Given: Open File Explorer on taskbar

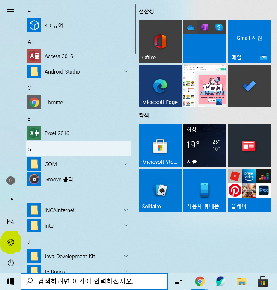Looking at the screenshot, I should pos(241,281).
